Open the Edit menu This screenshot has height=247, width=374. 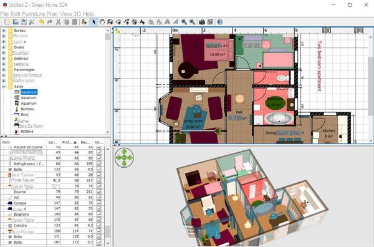pos(16,14)
